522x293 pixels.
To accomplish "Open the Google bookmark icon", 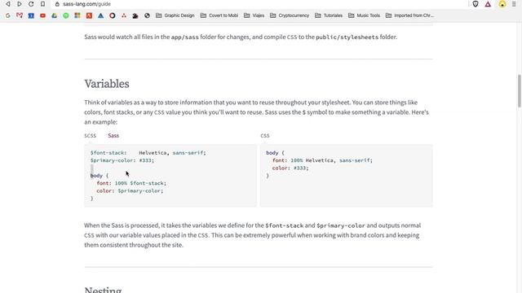I will point(7,15).
